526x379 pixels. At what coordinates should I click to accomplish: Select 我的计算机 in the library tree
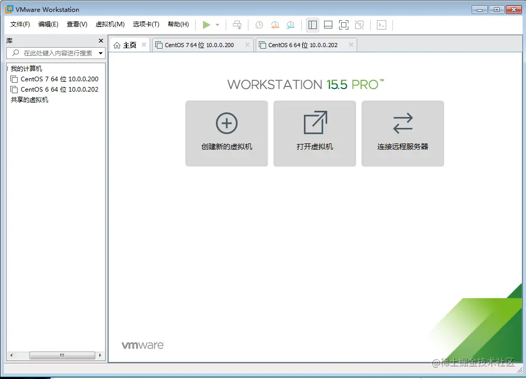[x=26, y=69]
